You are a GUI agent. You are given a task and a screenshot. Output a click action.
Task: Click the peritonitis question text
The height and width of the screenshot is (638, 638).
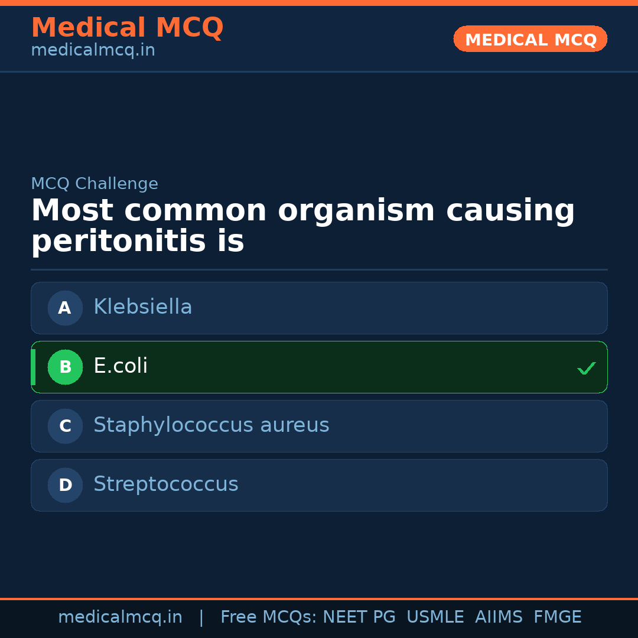pos(303,224)
